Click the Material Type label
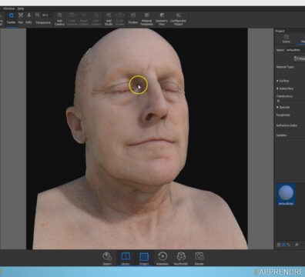This screenshot has width=305, height=277. pyautogui.click(x=285, y=67)
